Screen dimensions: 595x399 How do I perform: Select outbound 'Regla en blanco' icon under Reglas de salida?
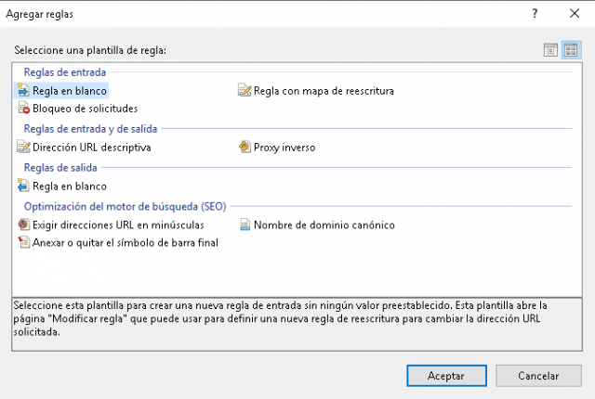(23, 186)
